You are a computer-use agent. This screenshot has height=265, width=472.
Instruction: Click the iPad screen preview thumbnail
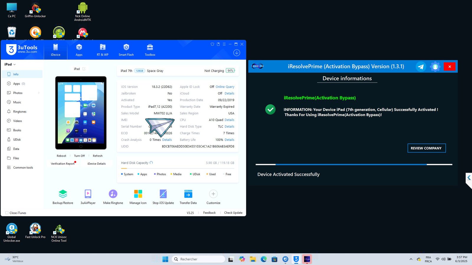81,113
